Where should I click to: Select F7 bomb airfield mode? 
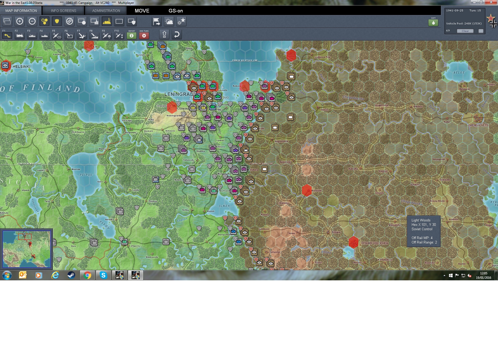pyautogui.click(x=82, y=35)
